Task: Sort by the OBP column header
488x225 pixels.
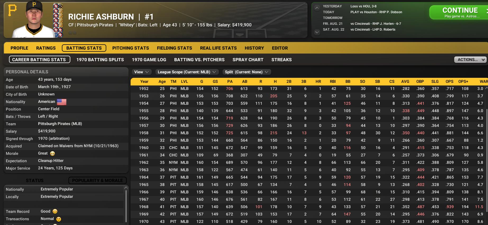Action: 420,82
